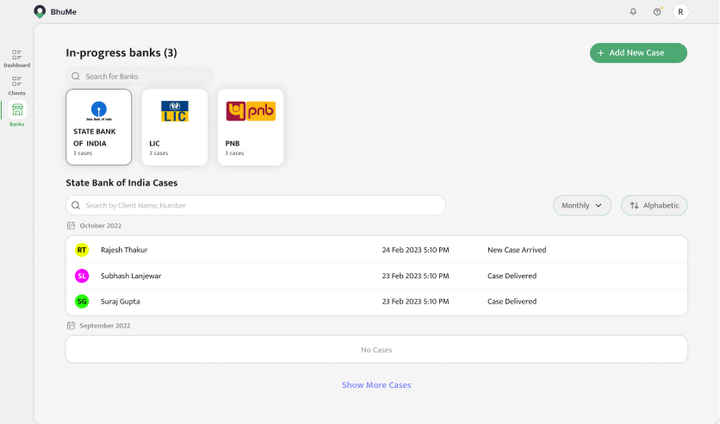The width and height of the screenshot is (720, 424).
Task: Click the October 2022 group label
Action: (x=101, y=226)
